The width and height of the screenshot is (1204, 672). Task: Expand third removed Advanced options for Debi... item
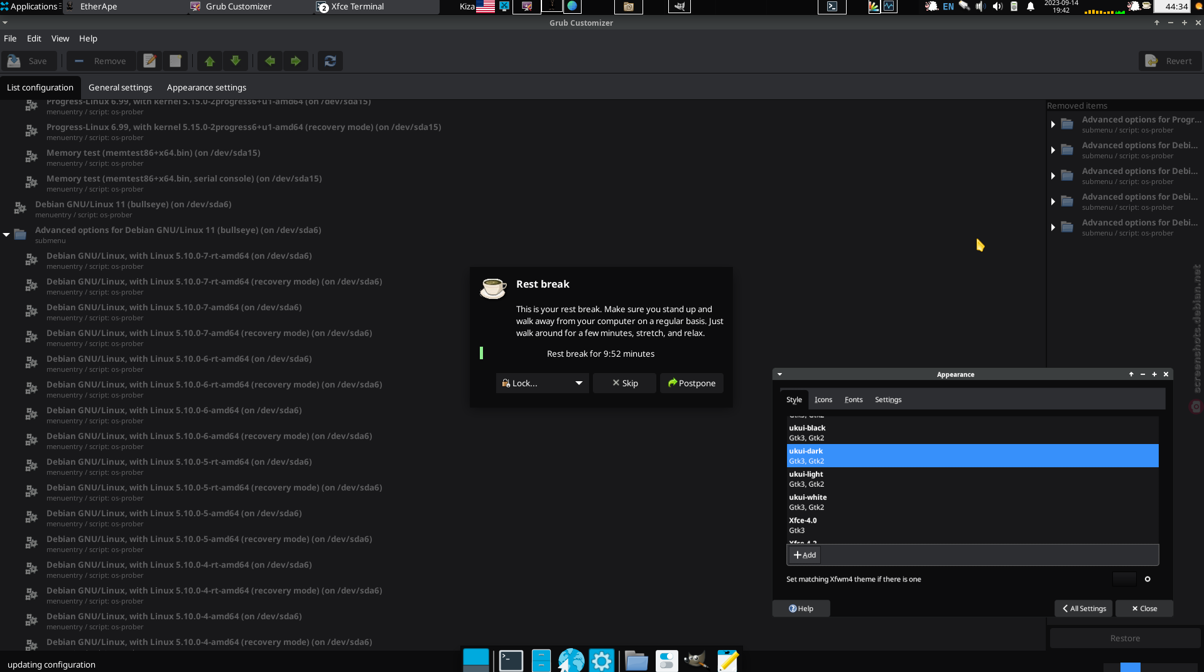(x=1053, y=202)
